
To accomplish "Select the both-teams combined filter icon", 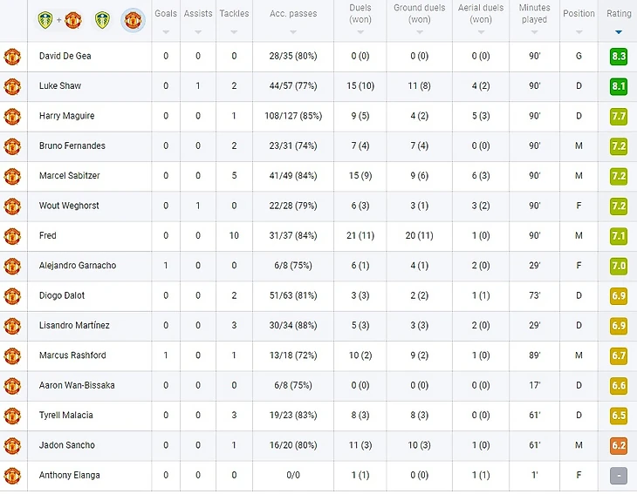I will [x=60, y=19].
